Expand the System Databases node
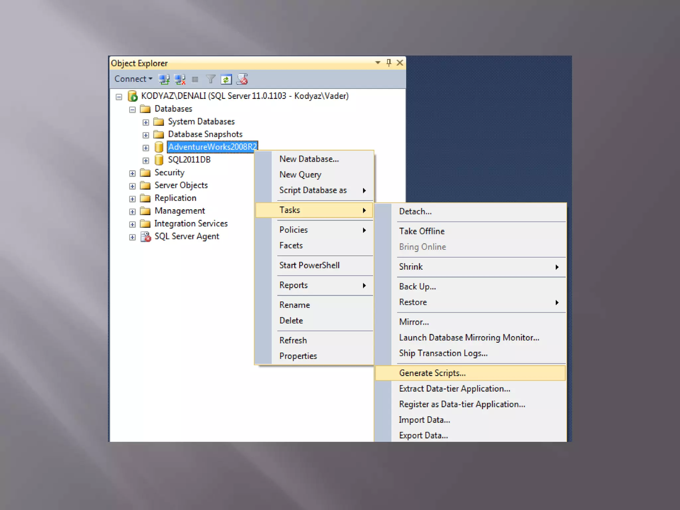Screen dimensions: 680x510 [x=146, y=123]
